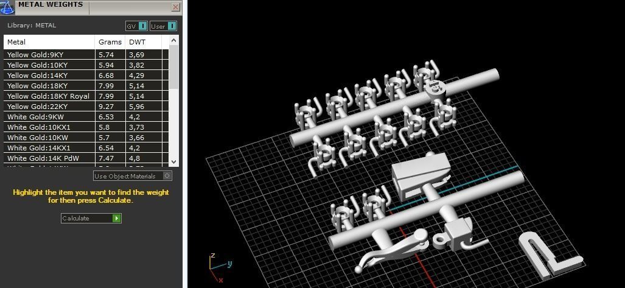This screenshot has width=625, height=288.
Task: Click the 5,96 DWT cell
Action: coord(144,107)
